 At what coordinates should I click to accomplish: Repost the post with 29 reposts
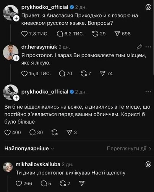click(95, 34)
